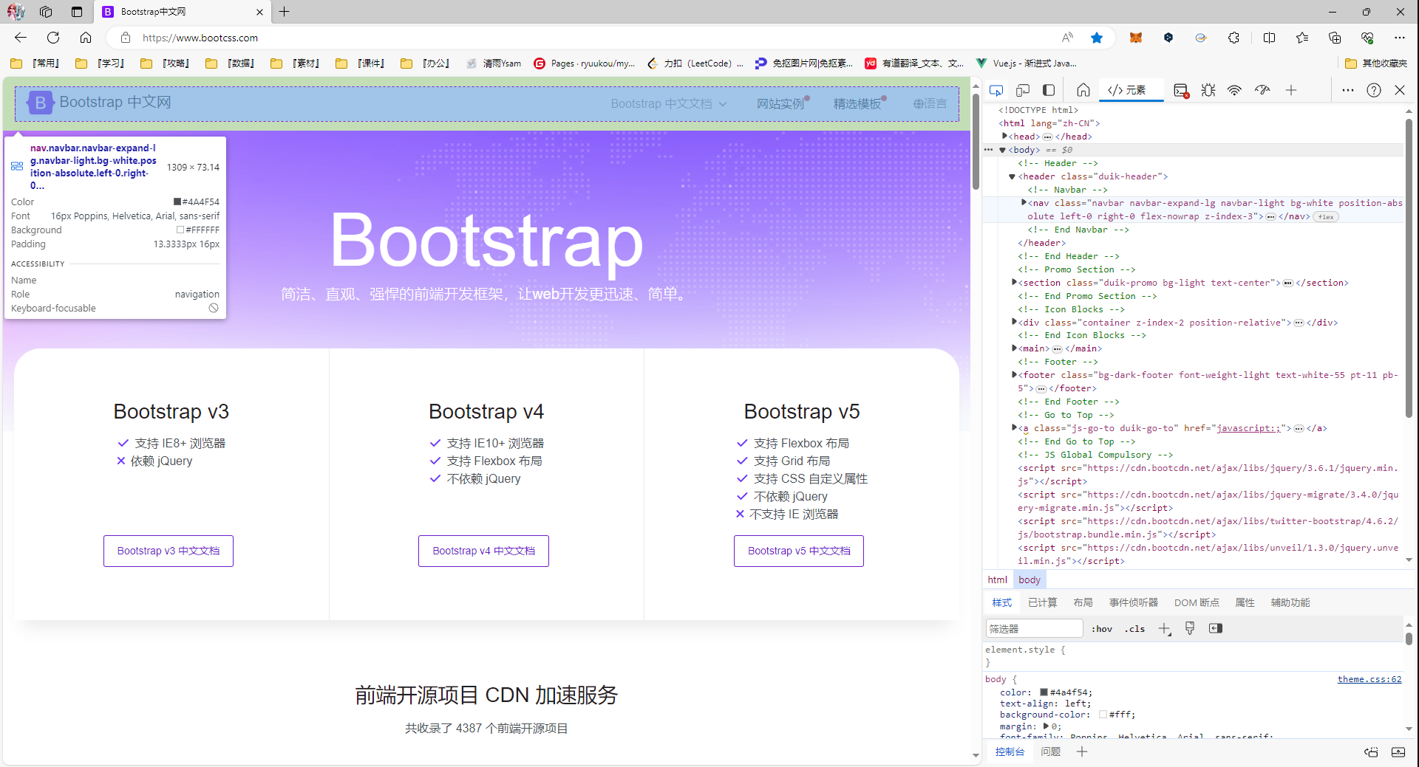The height and width of the screenshot is (767, 1419).
Task: Click the Bootstrap v3 中文文档 button
Action: pyautogui.click(x=169, y=551)
